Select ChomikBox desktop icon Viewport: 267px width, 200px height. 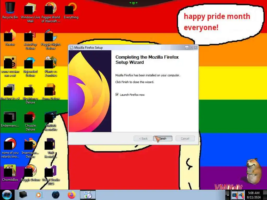[x=10, y=173]
